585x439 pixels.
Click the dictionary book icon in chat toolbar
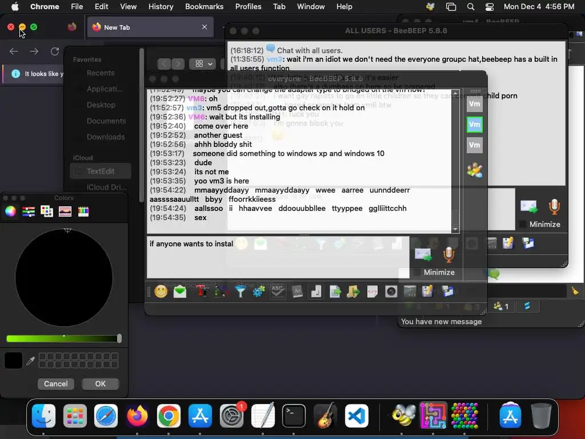click(x=297, y=291)
